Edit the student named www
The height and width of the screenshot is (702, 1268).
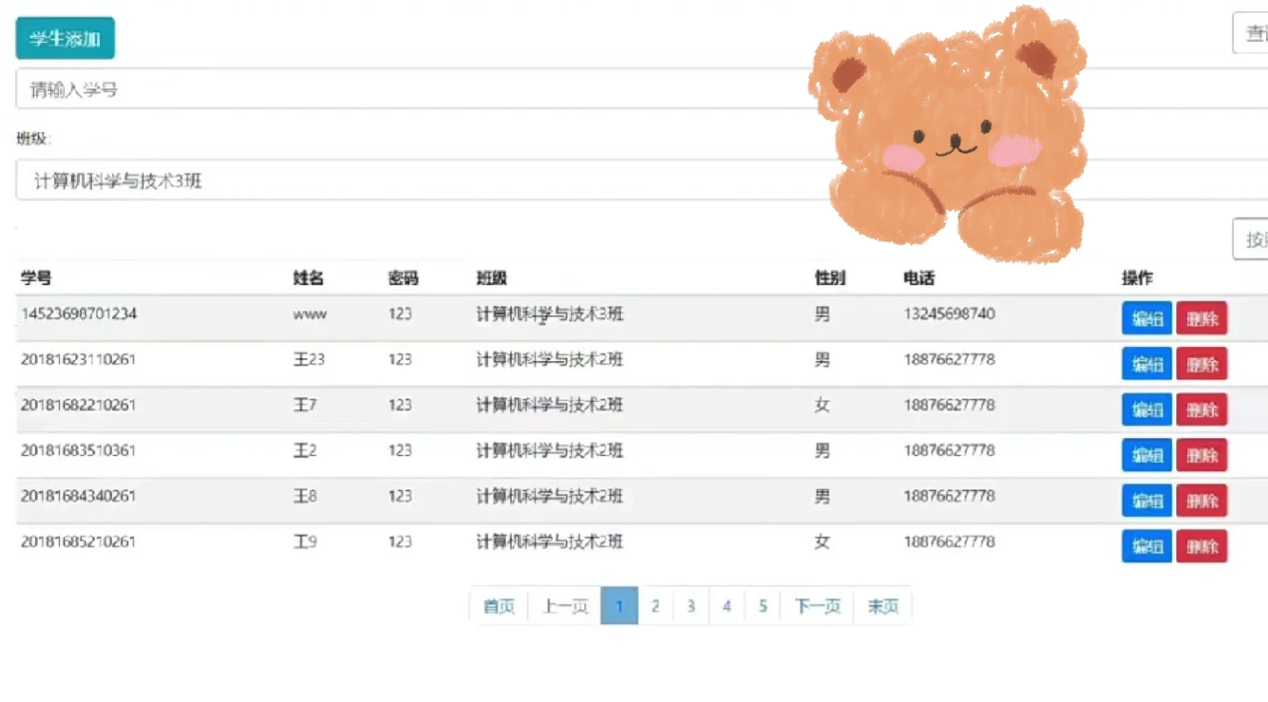[1146, 319]
